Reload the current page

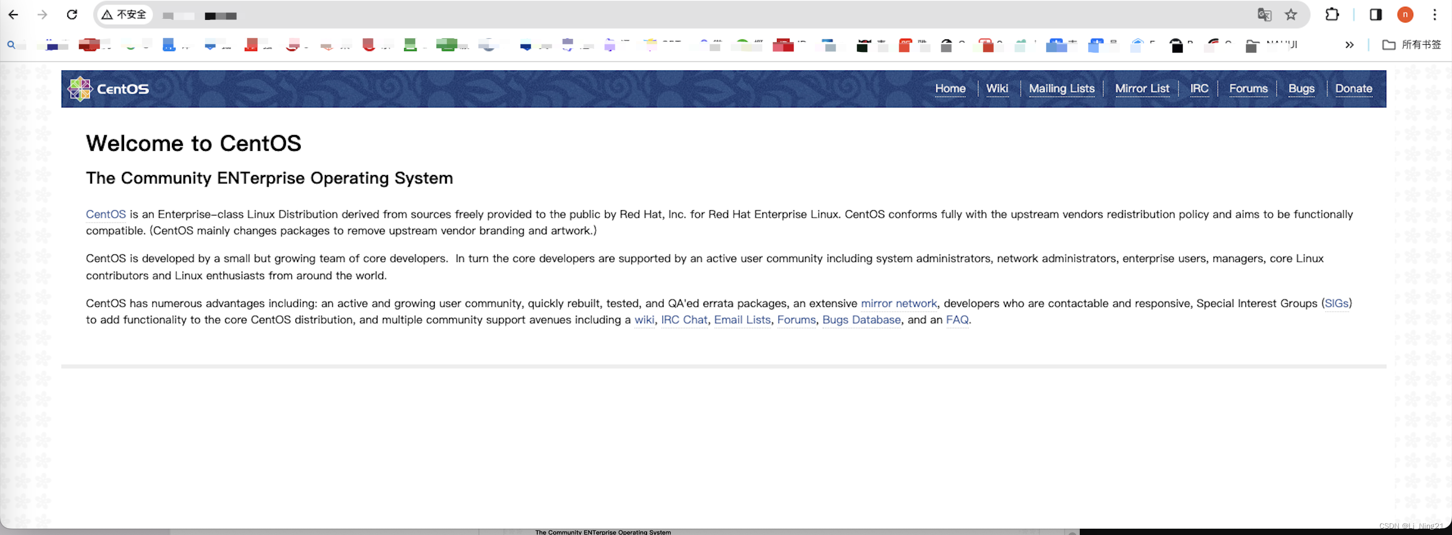[71, 15]
